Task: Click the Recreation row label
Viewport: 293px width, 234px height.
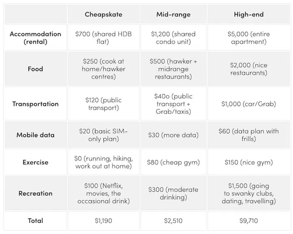Action: 35,193
